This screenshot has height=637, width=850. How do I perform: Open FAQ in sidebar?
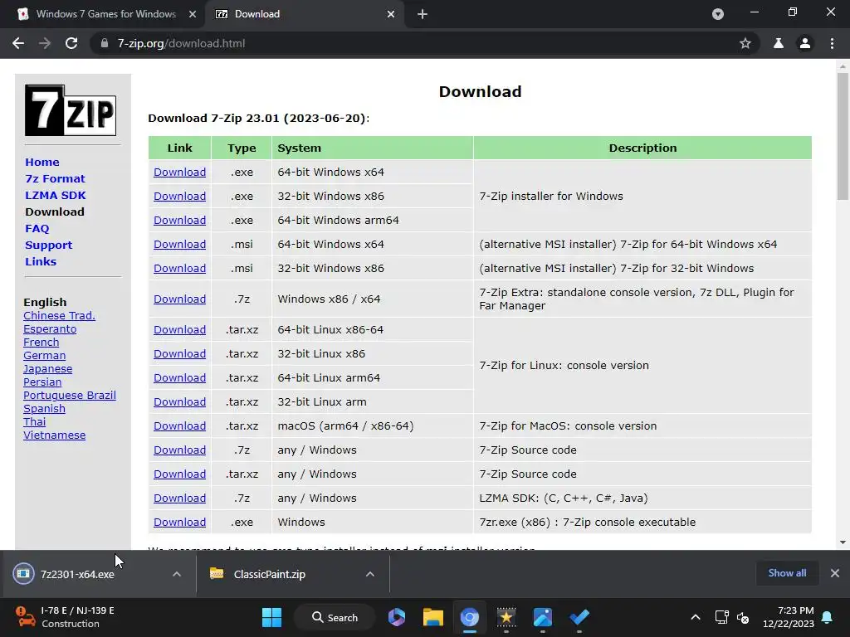(x=37, y=229)
